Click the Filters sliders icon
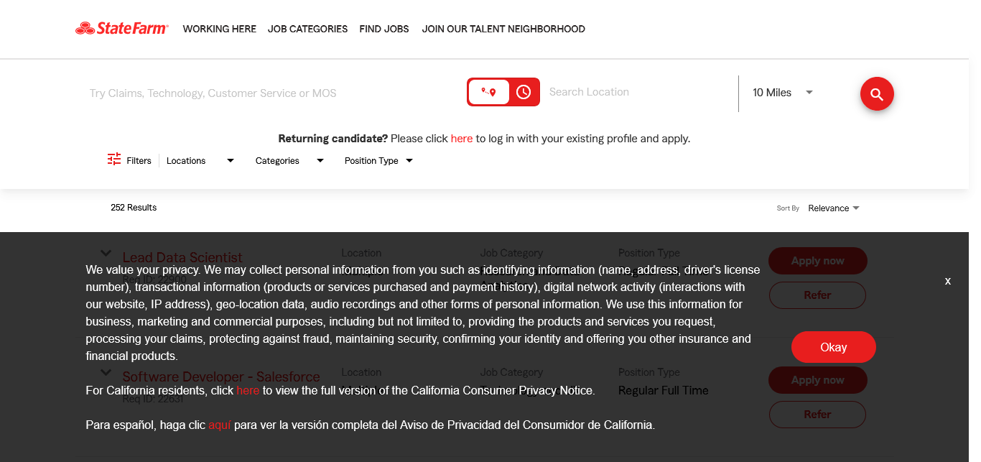 (x=114, y=160)
